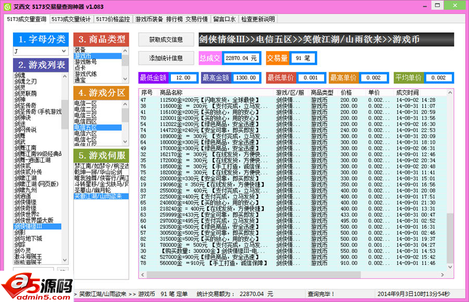Screen dimensions: 469x302
Task: Pick 电信六区 in the game zone list
Action: coord(85,134)
